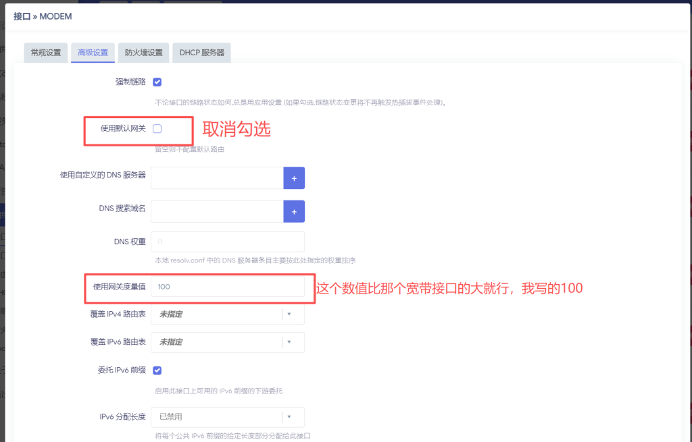Open the 覆盖 IPv4 路由表 未指定 selector

pos(216,314)
